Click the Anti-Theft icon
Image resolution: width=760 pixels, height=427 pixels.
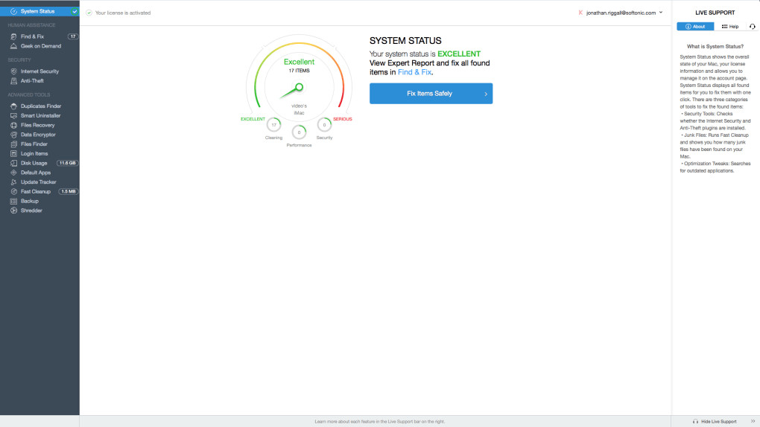pyautogui.click(x=13, y=81)
